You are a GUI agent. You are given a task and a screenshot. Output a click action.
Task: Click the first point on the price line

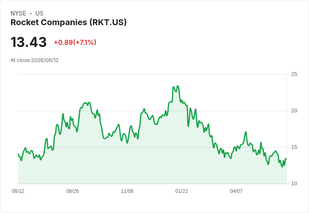[18, 154]
